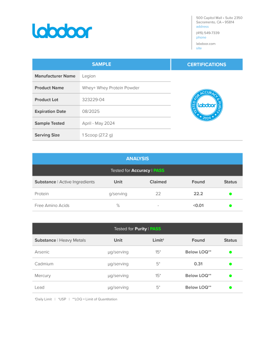Click the 'Tested for Purity | PASS' bar
Image resolution: width=275 pixels, height=356 pixels.
137,228
